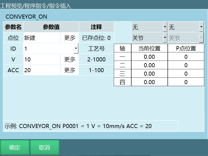Select axis 一 current position cell
Image resolution: width=208 pixels, height=156 pixels.
(149, 57)
